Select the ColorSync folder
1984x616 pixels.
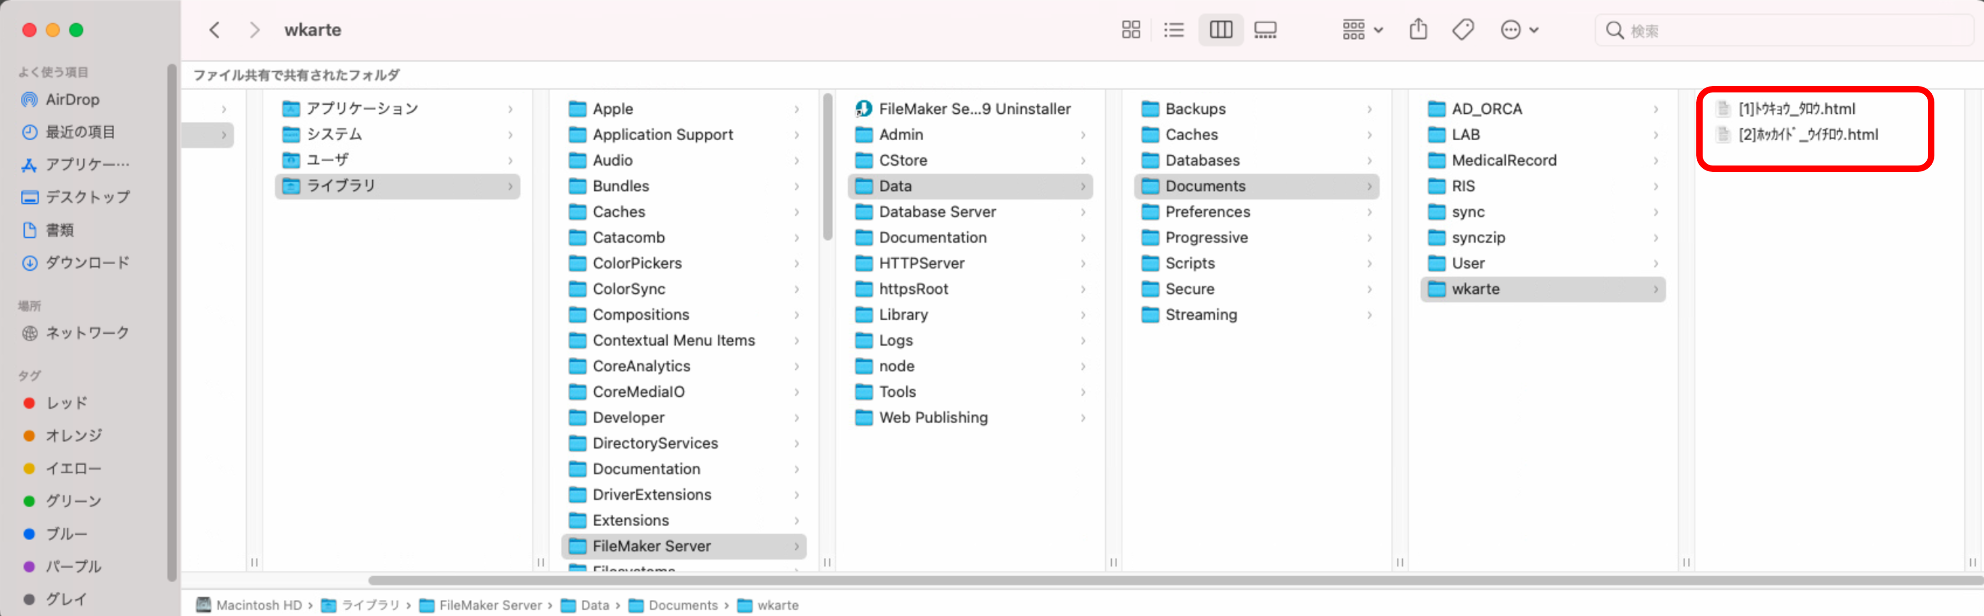(x=684, y=289)
